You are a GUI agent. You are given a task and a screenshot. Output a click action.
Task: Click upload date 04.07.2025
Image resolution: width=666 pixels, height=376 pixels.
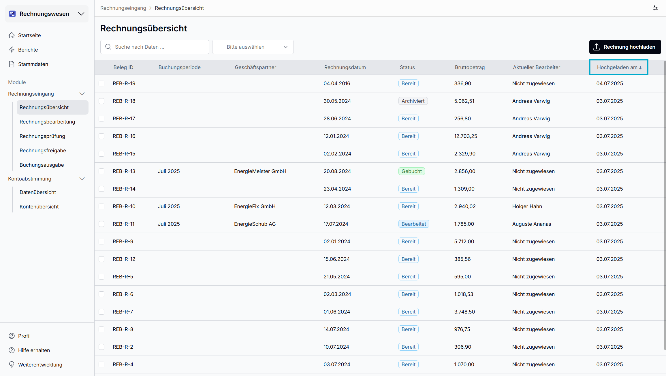point(610,83)
